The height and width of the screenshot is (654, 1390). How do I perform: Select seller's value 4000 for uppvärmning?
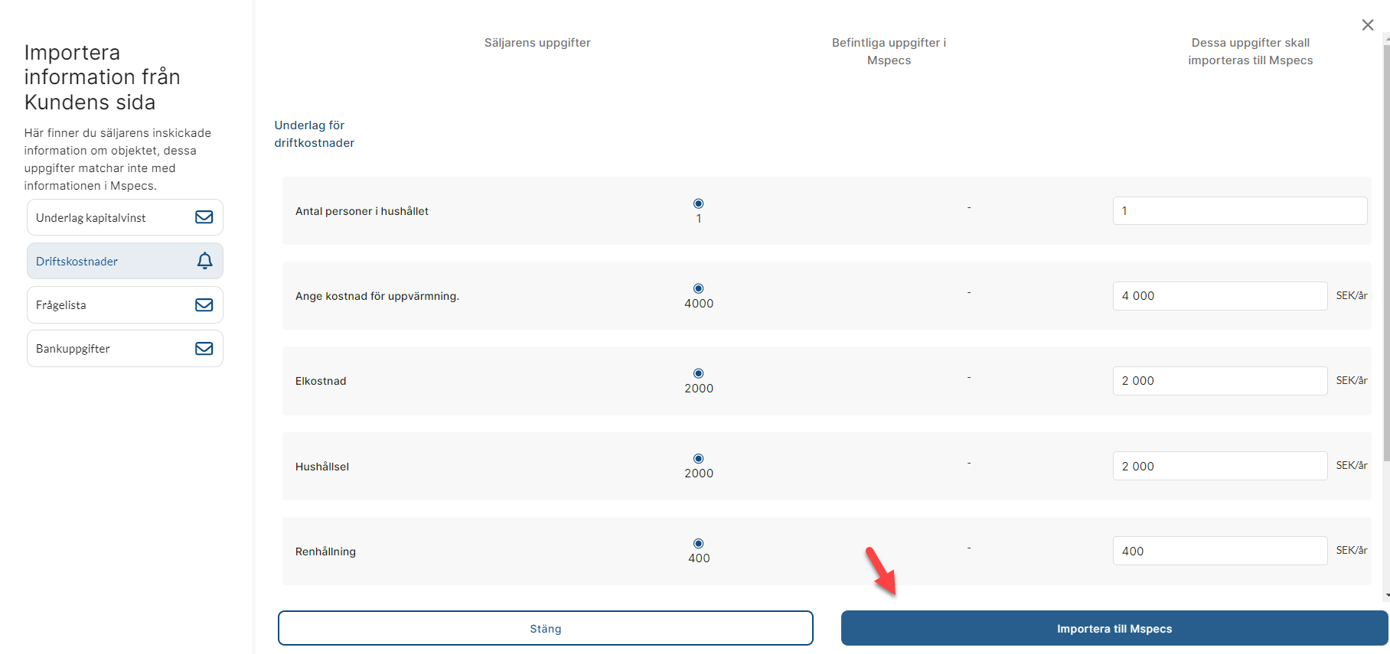click(x=698, y=288)
